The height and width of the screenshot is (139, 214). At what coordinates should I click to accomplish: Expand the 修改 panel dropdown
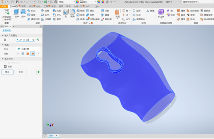click(x=89, y=23)
